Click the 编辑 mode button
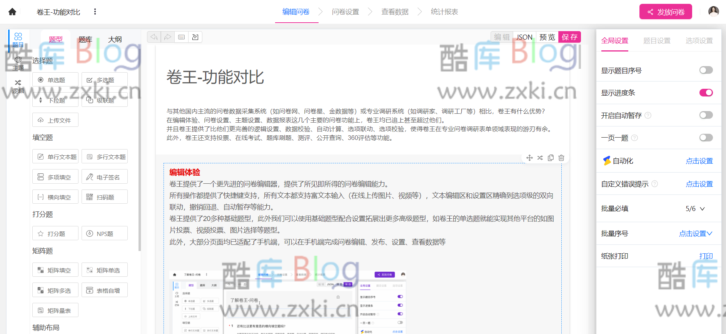Image resolution: width=726 pixels, height=334 pixels. tap(502, 37)
